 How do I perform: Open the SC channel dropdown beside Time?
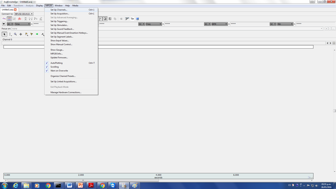(x=10, y=24)
